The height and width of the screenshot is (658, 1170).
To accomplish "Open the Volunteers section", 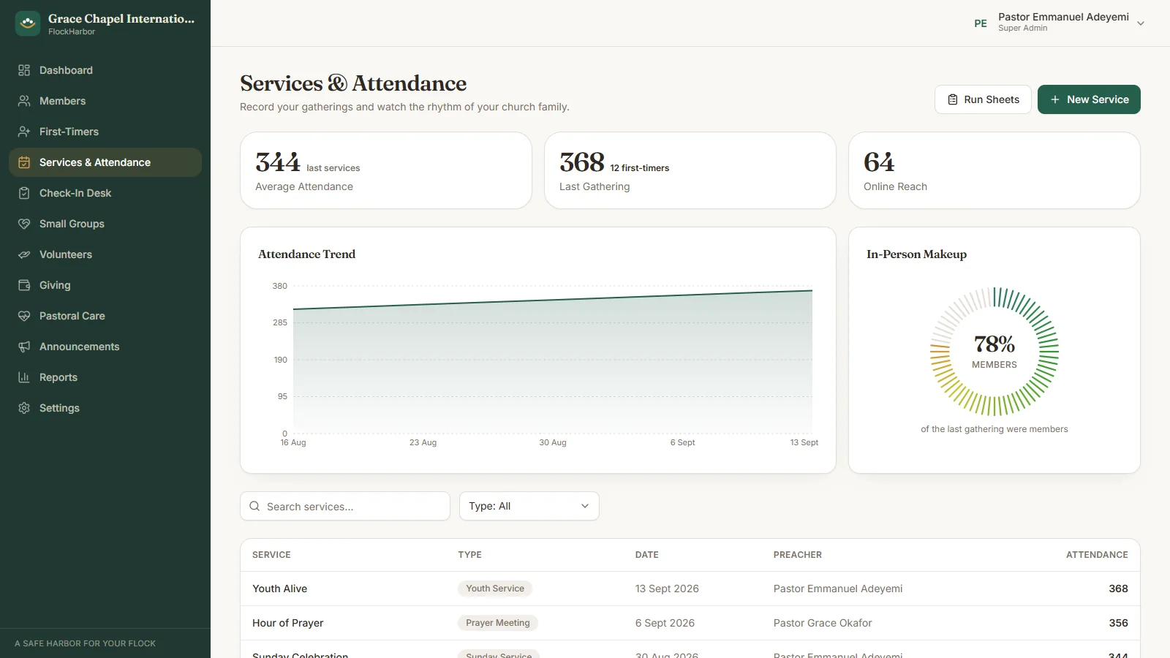I will point(105,254).
